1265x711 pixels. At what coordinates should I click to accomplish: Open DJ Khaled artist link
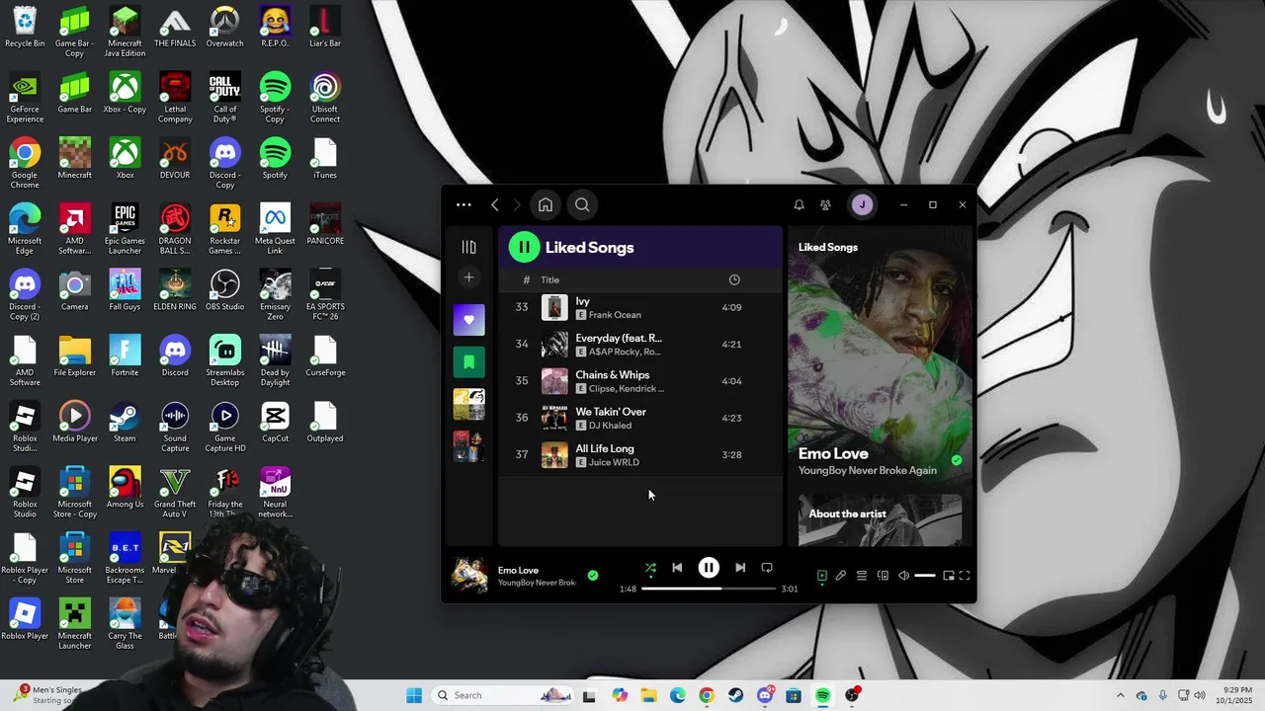[x=610, y=426]
